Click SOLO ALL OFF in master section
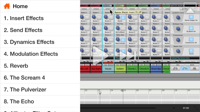Screen dimensions: 200x112 185,68
